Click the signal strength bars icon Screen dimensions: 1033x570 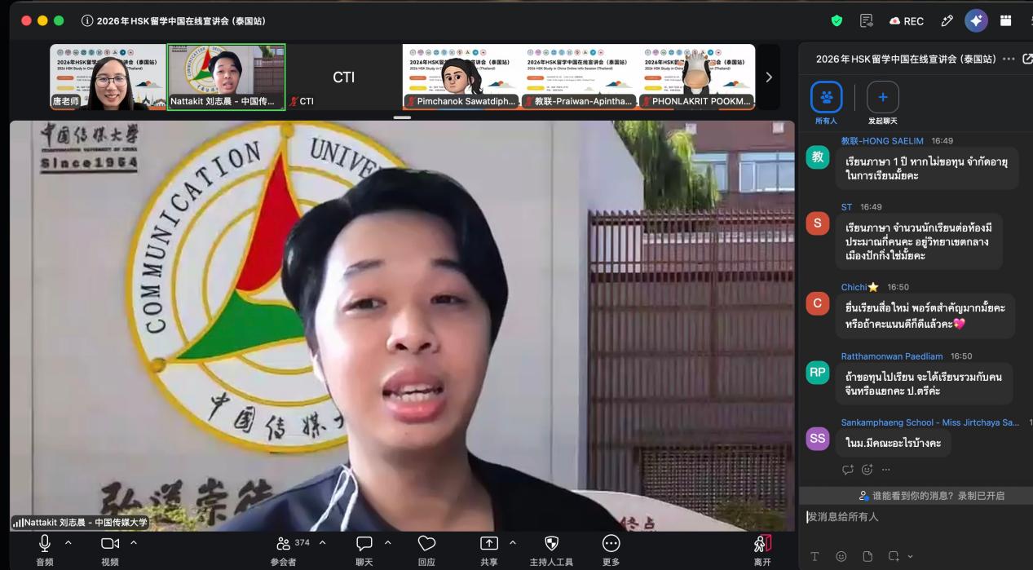tap(17, 524)
